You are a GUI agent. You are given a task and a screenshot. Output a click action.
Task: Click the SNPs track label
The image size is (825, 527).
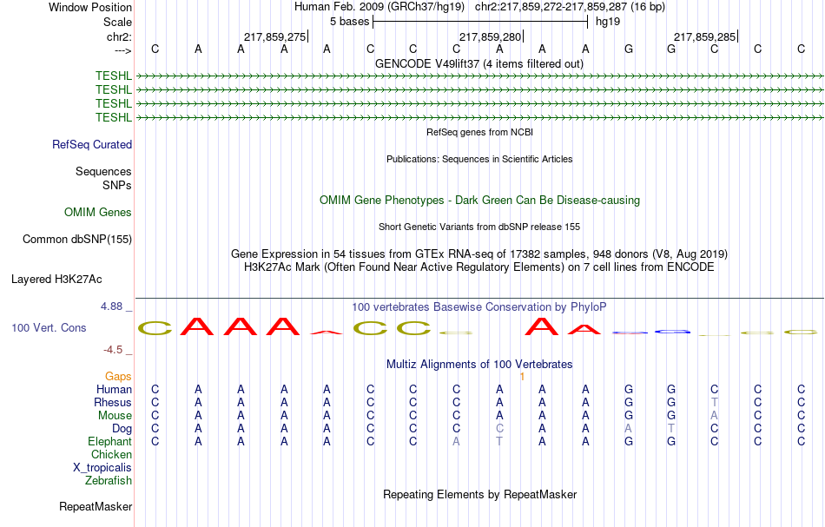pos(117,185)
